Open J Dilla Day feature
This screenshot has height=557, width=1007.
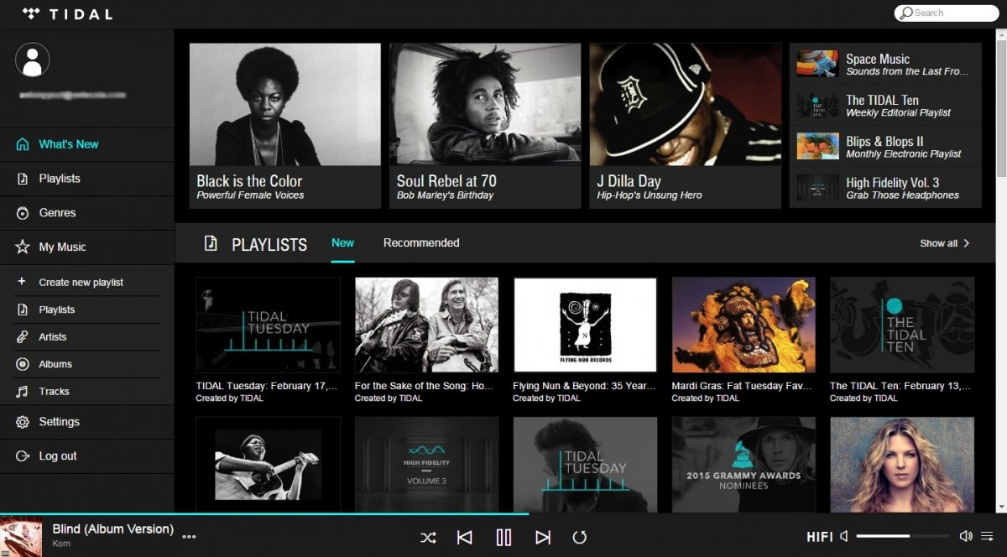tap(686, 126)
